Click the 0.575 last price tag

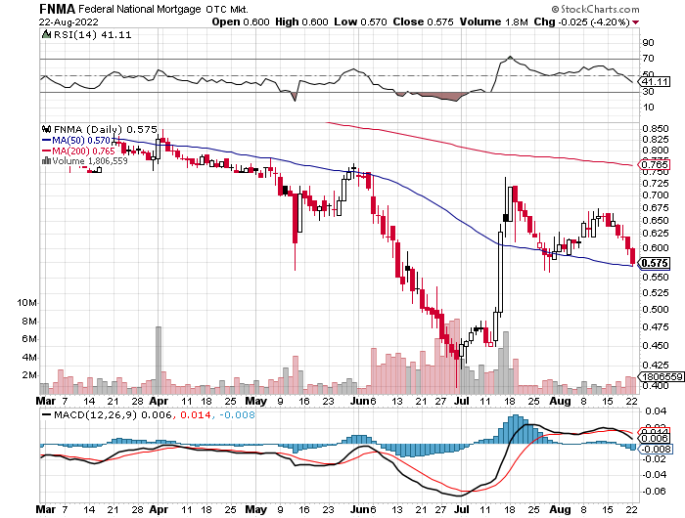(655, 263)
